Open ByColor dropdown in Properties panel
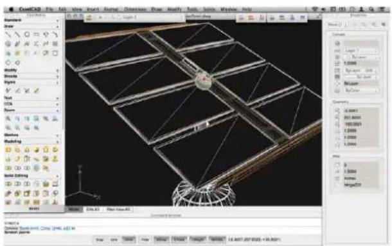Image resolution: width=392 pixels, height=246 pixels. pyautogui.click(x=361, y=90)
